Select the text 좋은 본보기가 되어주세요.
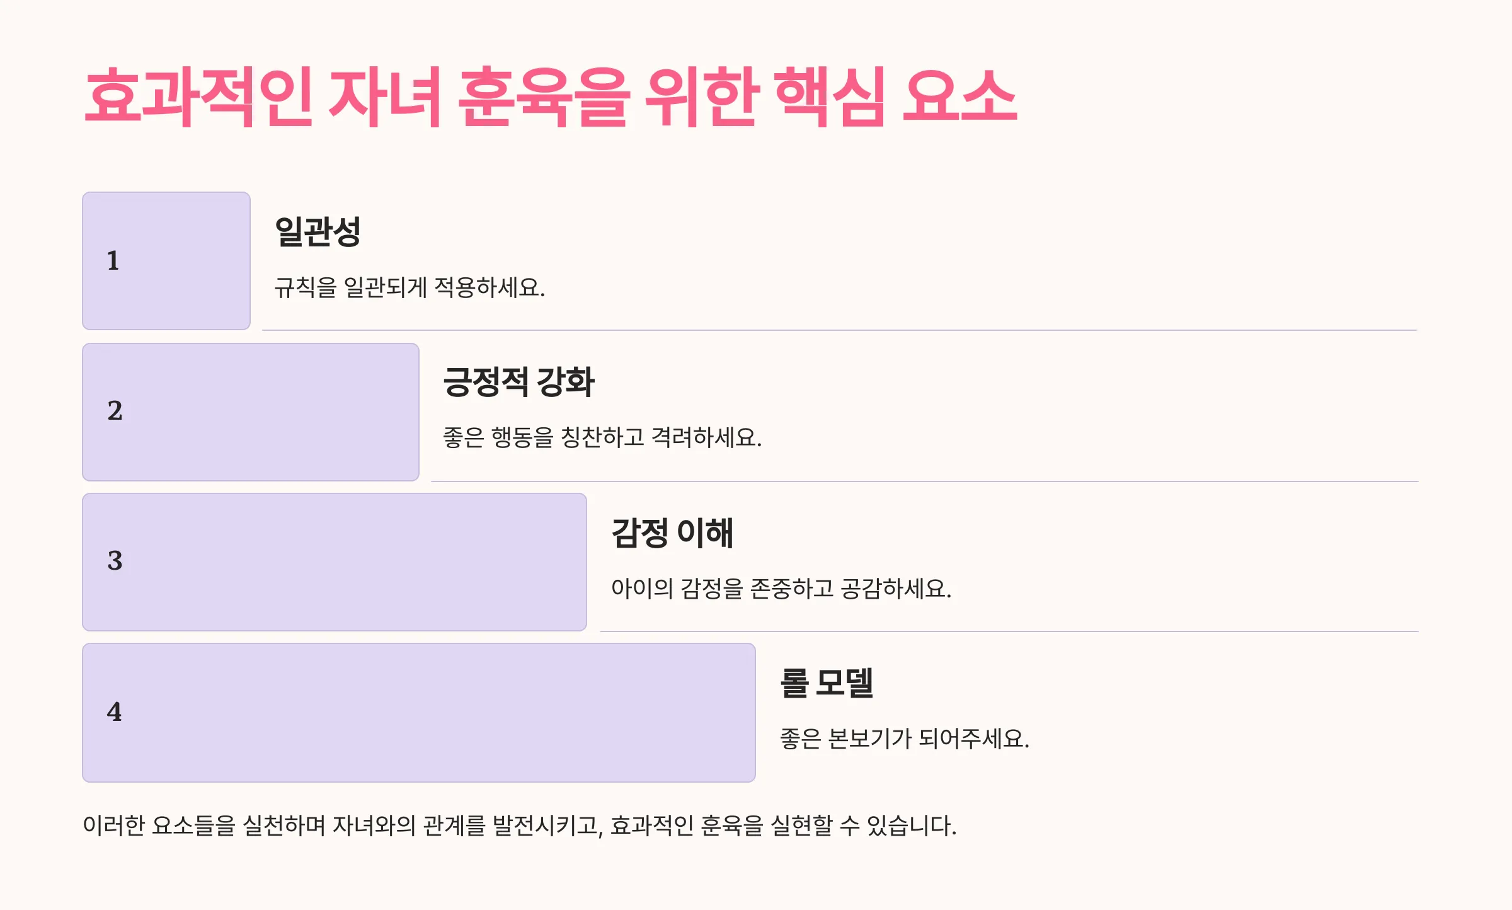 (905, 739)
